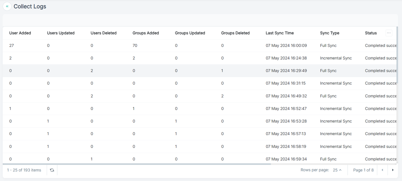Click the horizontal scrollbar under the table
Screen dimensions: 402x181
coord(137,164)
